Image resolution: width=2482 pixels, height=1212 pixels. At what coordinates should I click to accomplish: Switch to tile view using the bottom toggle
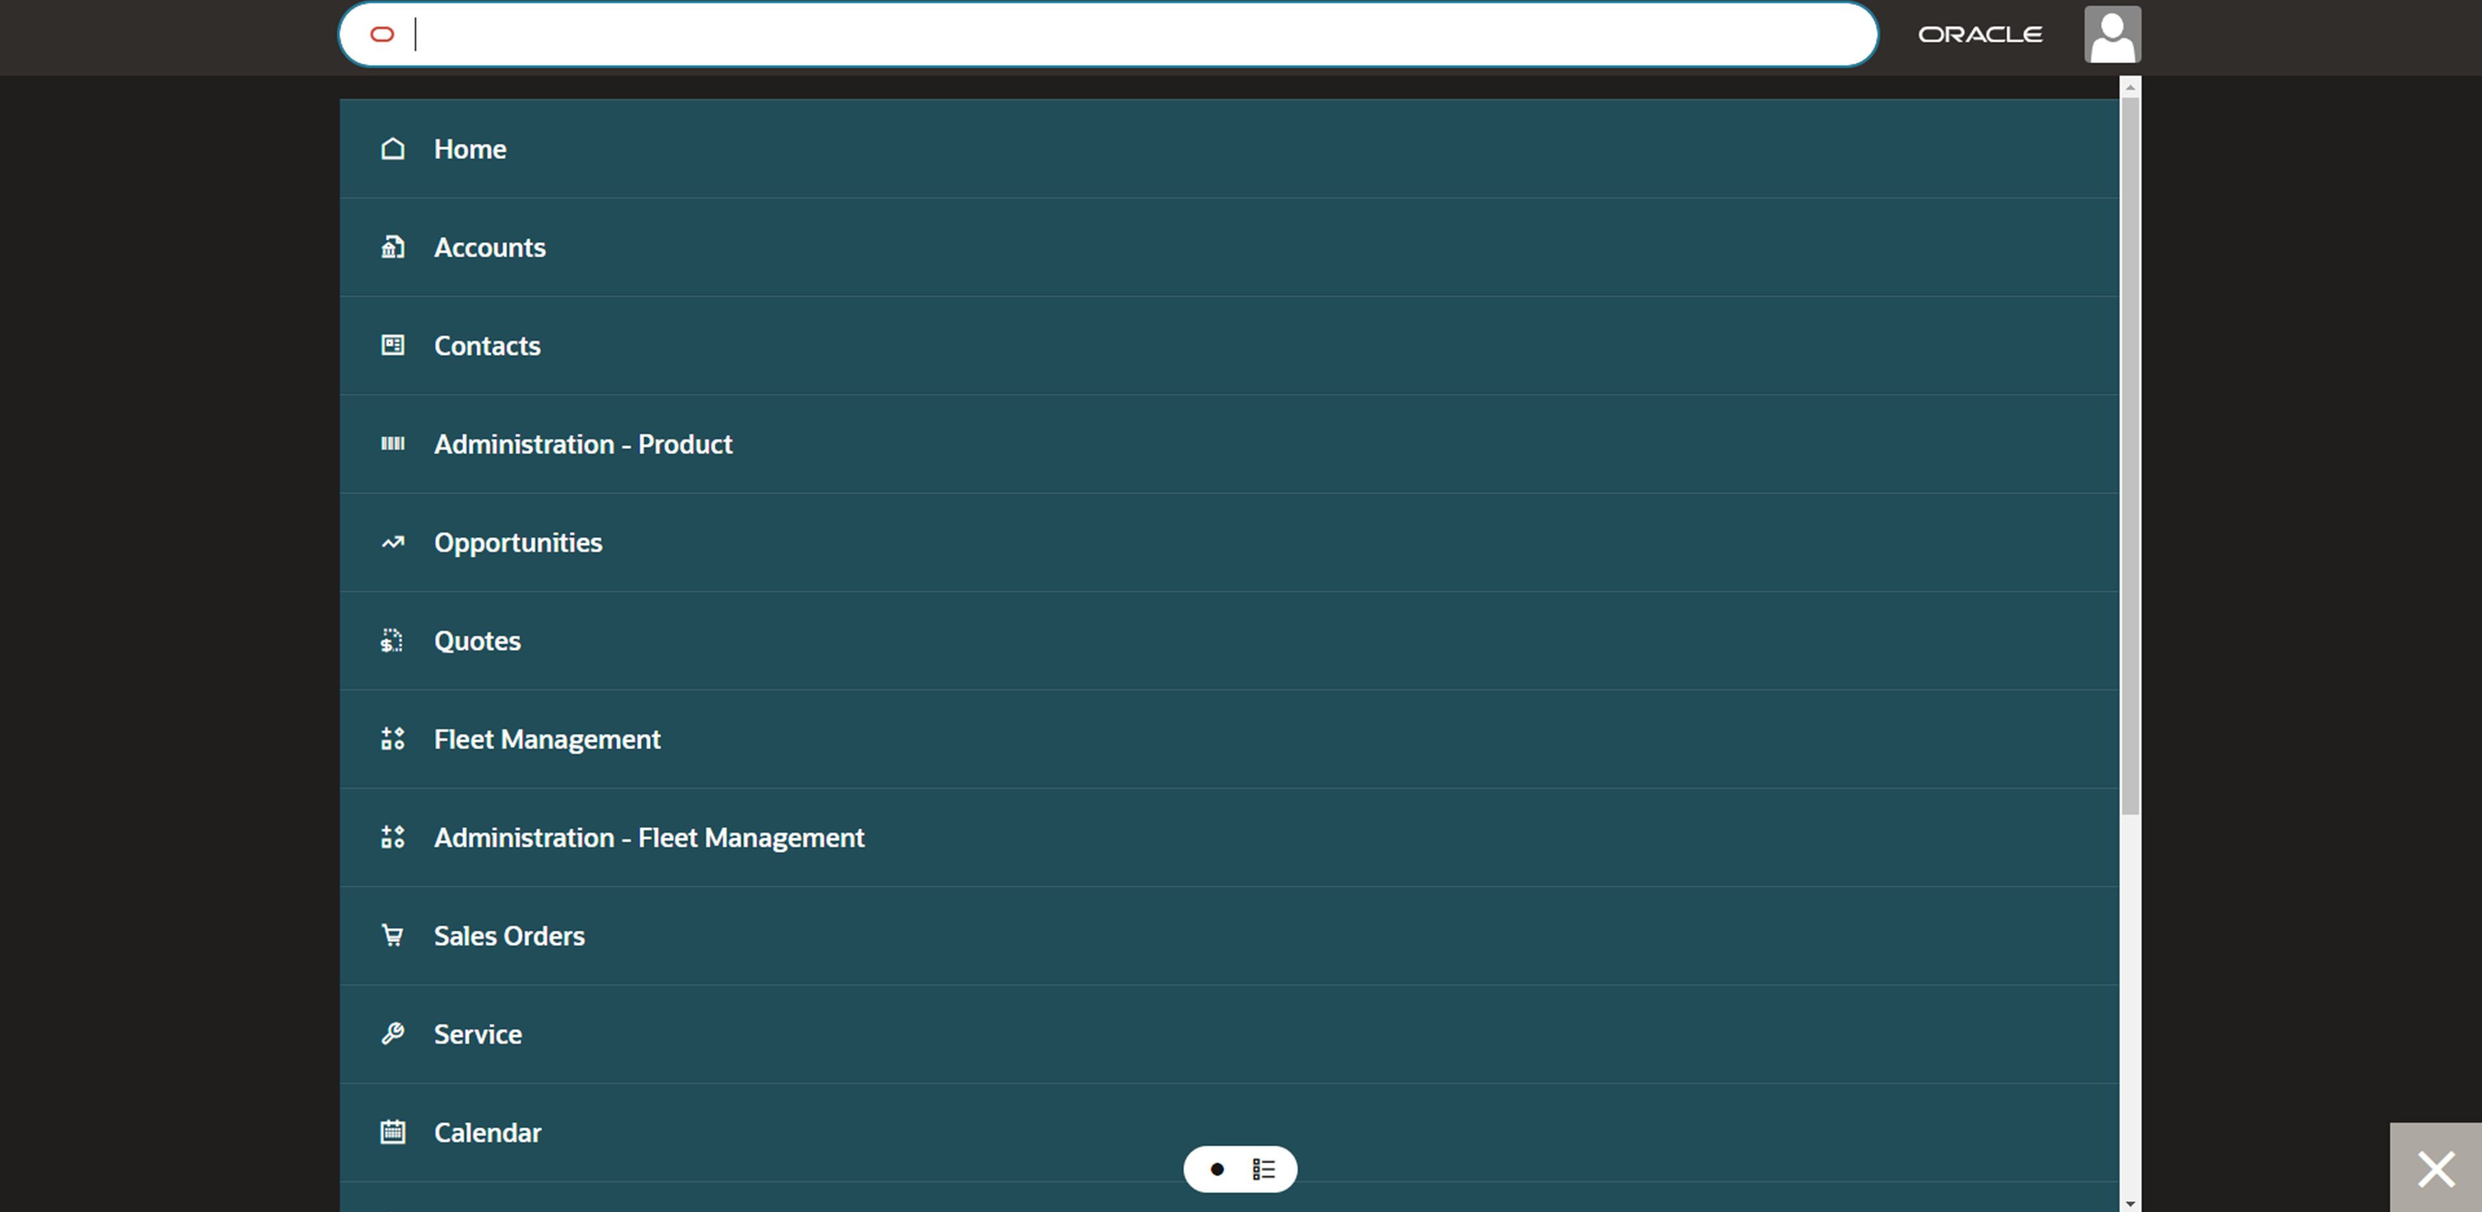(x=1217, y=1169)
